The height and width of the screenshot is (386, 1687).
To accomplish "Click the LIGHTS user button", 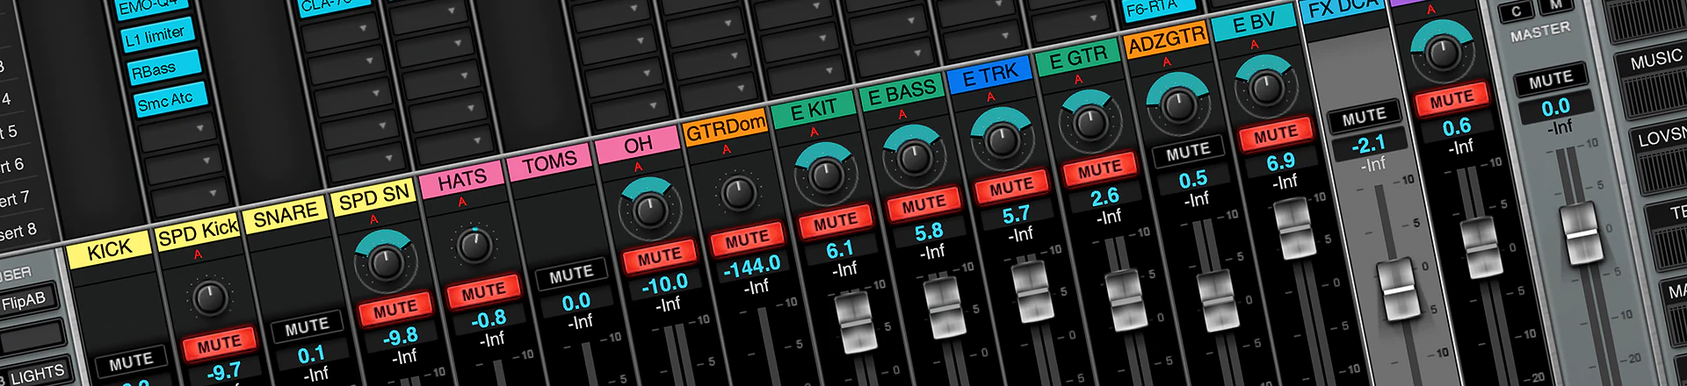I will 38,375.
